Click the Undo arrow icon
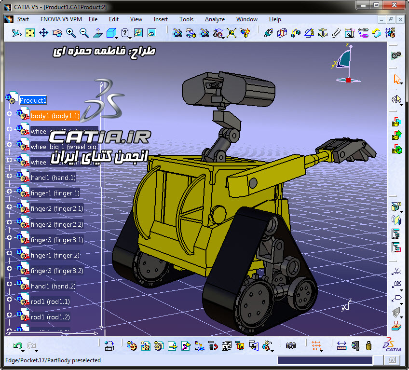The image size is (409, 370). [17, 346]
